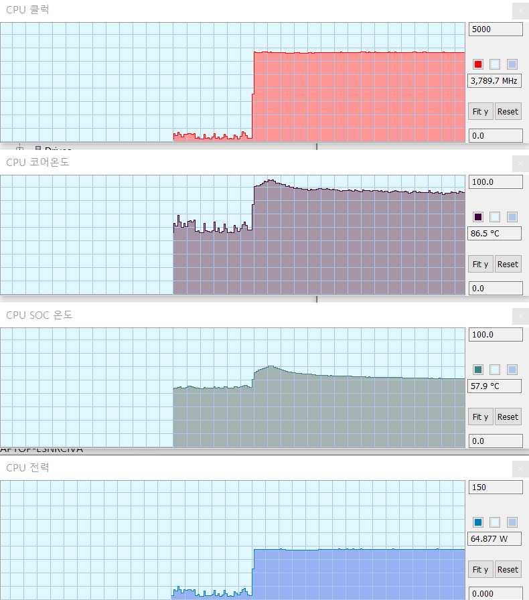
Task: Click the grid color swatch in CPU 전력 graph
Action: [512, 522]
